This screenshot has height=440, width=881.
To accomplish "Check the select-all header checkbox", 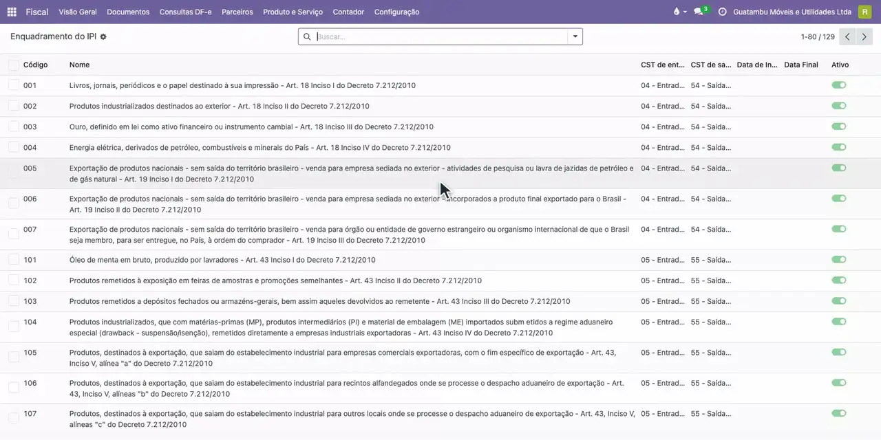I will (x=14, y=65).
